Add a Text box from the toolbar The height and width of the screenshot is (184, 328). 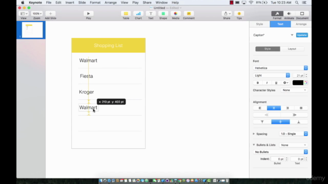[x=151, y=14]
